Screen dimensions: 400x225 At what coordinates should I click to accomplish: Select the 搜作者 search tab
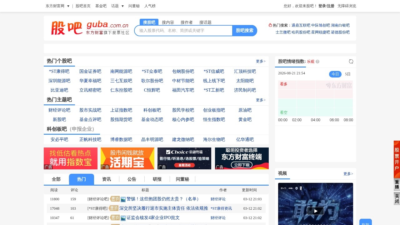187,22
